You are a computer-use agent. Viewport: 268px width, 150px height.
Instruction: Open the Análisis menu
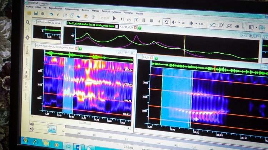85,10
